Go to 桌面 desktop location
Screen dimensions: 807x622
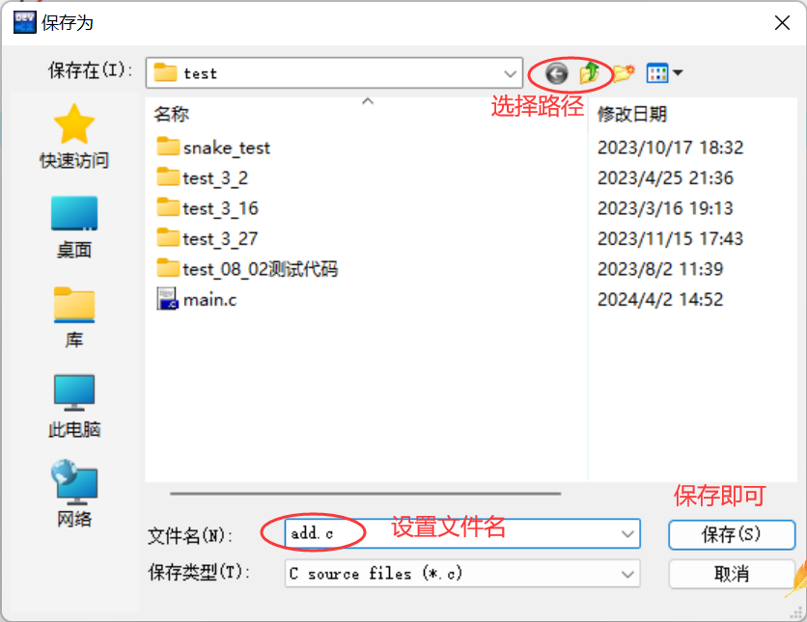click(74, 228)
